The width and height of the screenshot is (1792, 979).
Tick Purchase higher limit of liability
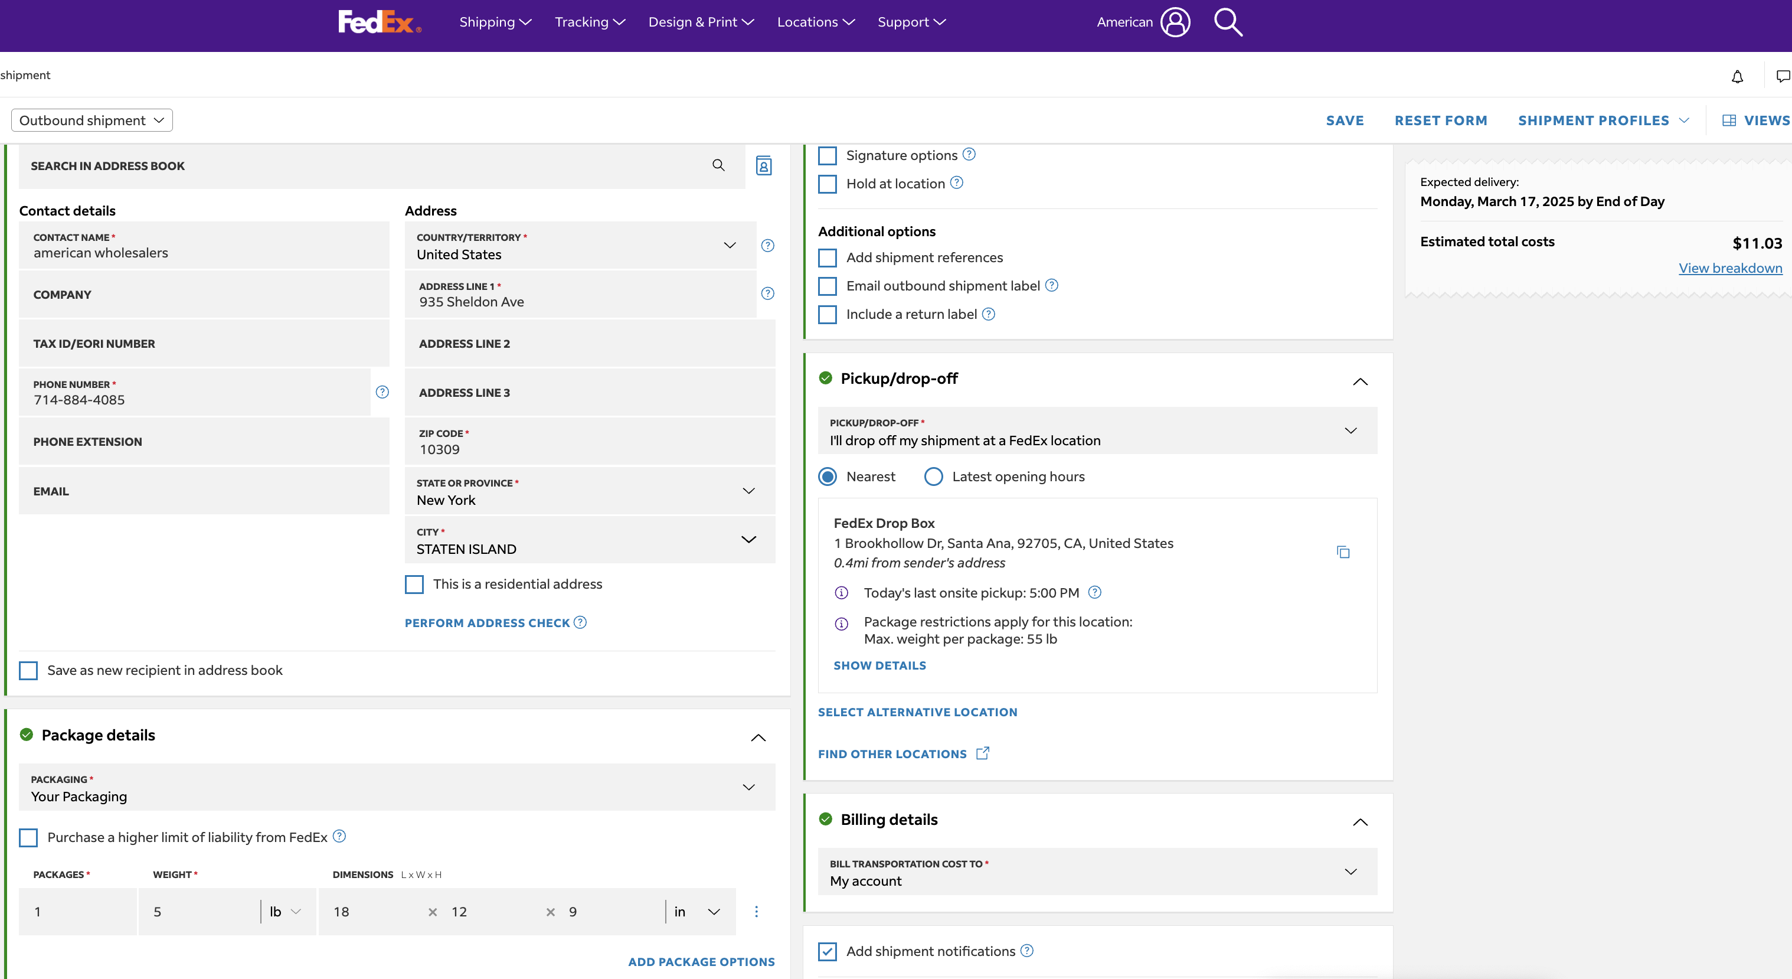pos(28,838)
